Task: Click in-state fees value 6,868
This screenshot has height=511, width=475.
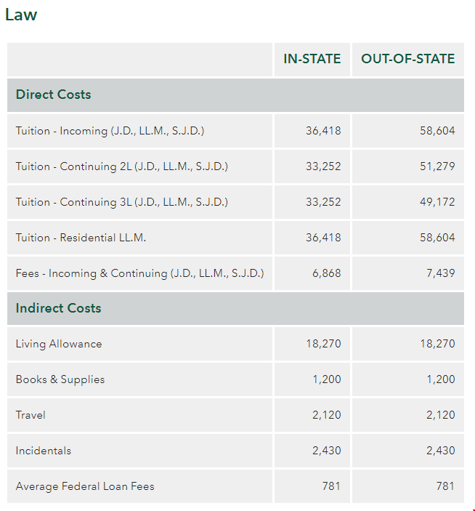Action: [x=327, y=273]
